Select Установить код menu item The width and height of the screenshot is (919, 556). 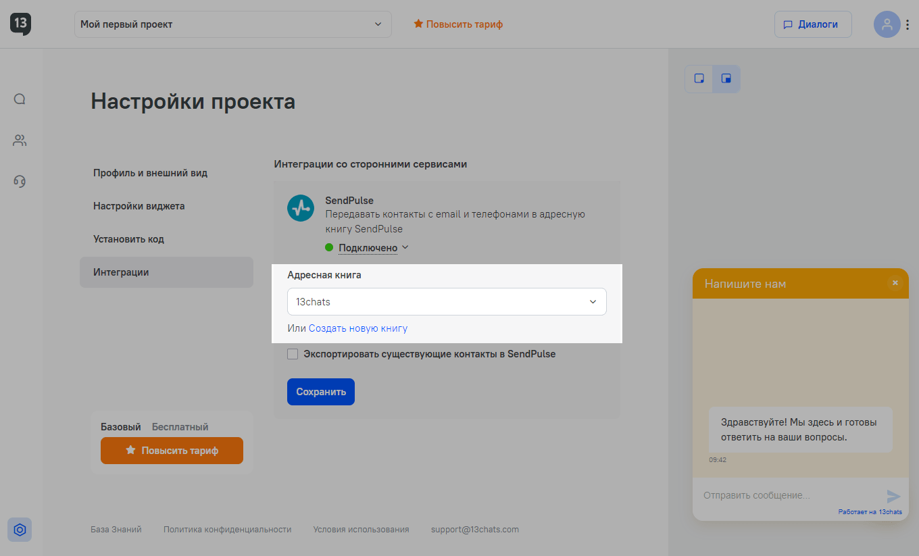click(x=128, y=239)
